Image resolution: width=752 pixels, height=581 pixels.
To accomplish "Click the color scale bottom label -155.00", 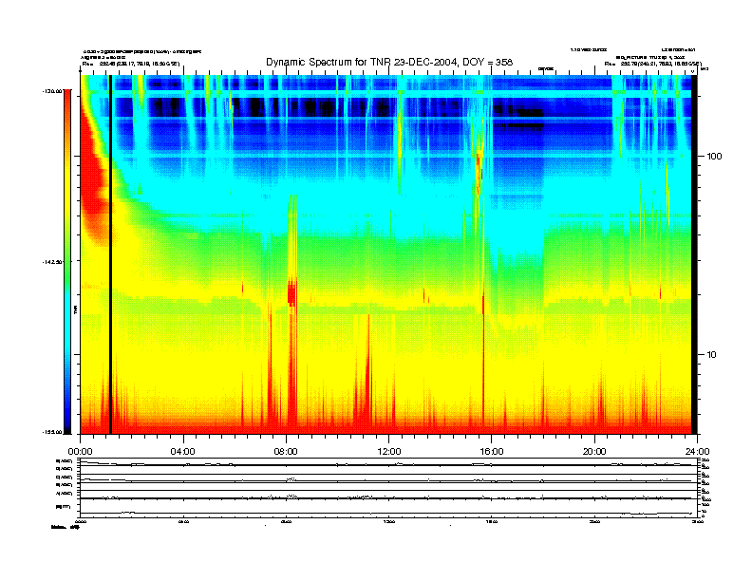I will pos(52,432).
